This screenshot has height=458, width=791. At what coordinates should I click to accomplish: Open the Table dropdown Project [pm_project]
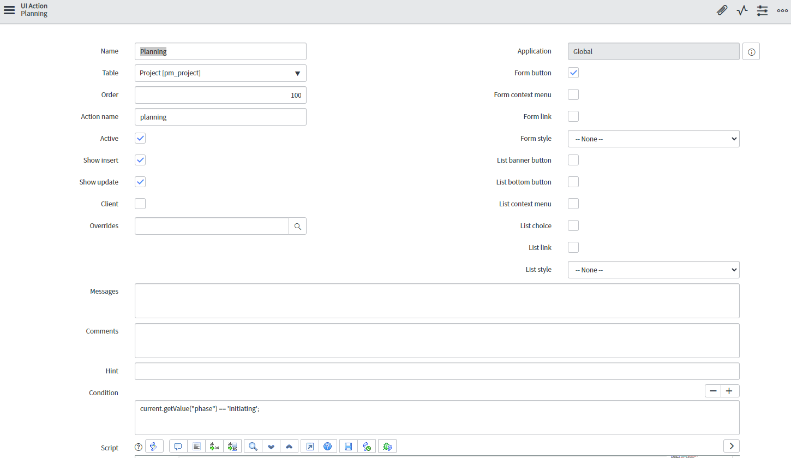pyautogui.click(x=220, y=73)
